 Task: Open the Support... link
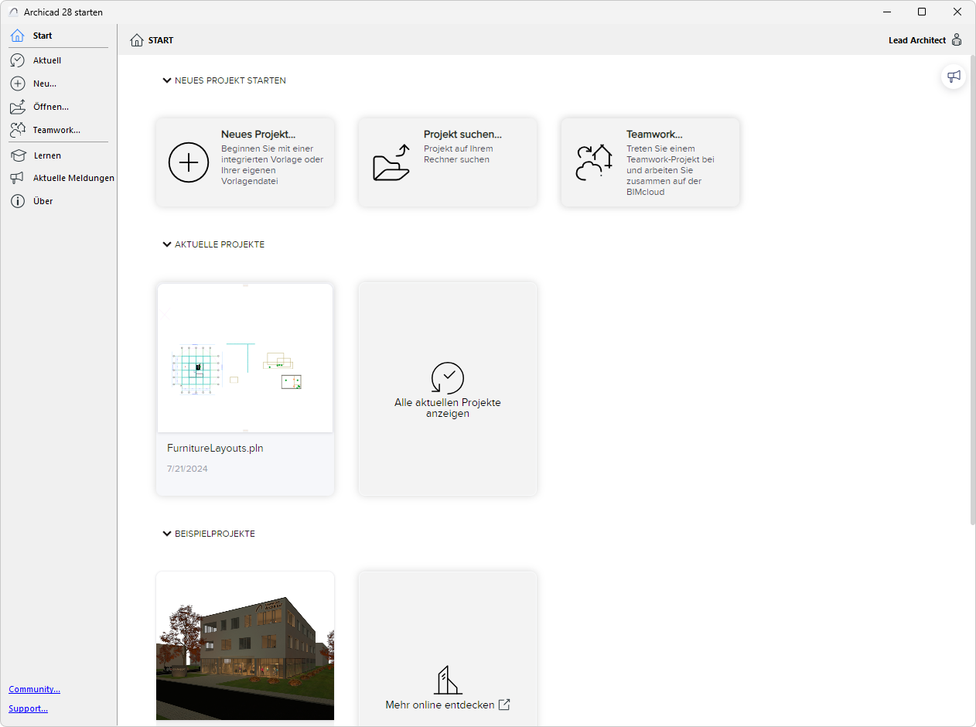click(x=28, y=708)
